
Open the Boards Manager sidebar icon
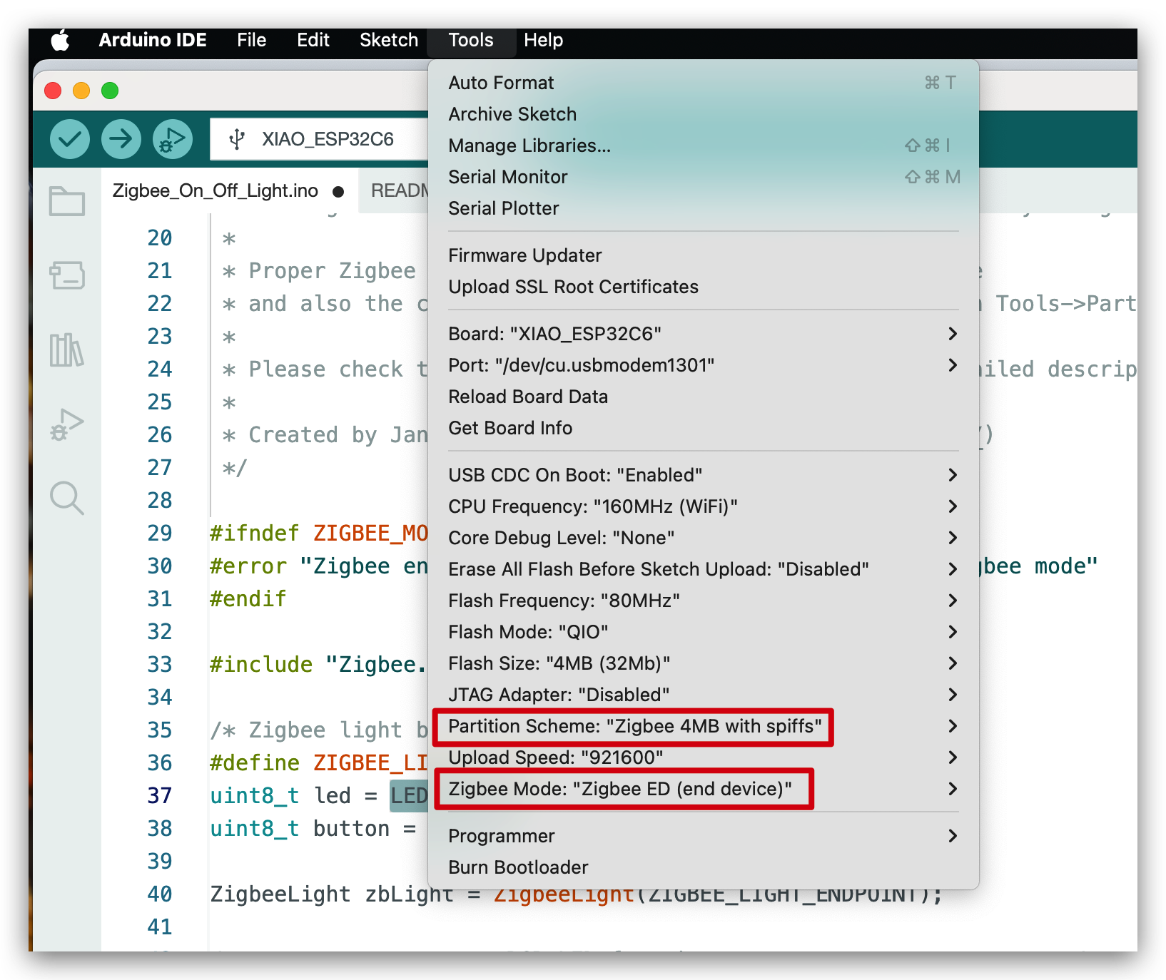click(x=67, y=275)
